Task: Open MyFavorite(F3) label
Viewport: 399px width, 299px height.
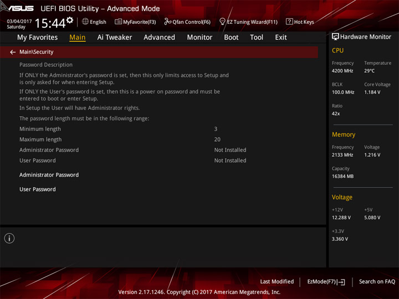Action: tap(140, 22)
